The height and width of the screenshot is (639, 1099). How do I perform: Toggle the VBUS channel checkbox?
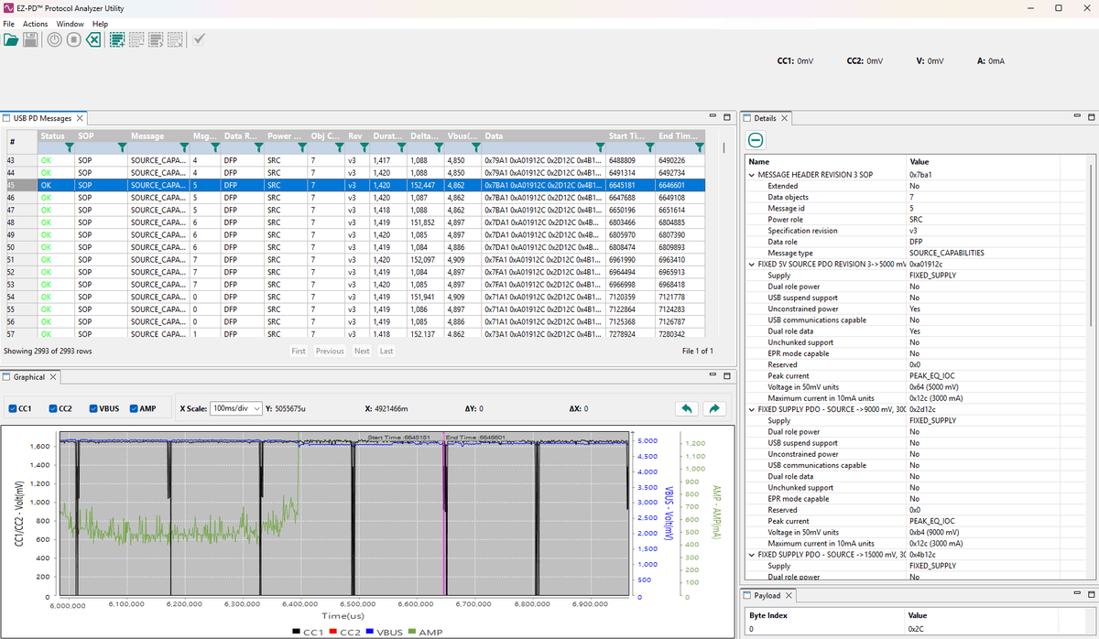(x=93, y=408)
